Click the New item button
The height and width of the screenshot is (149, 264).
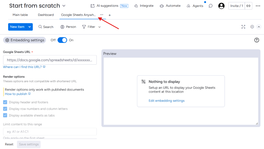[17, 27]
